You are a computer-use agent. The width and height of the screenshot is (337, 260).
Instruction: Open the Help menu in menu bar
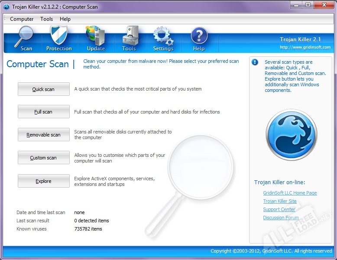(x=65, y=19)
